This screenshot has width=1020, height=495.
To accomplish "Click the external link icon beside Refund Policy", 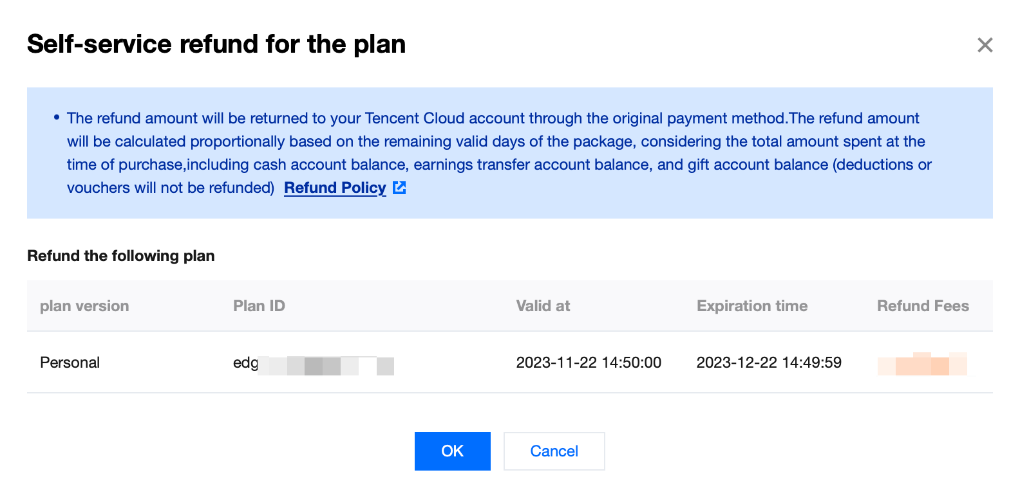I will pyautogui.click(x=399, y=188).
